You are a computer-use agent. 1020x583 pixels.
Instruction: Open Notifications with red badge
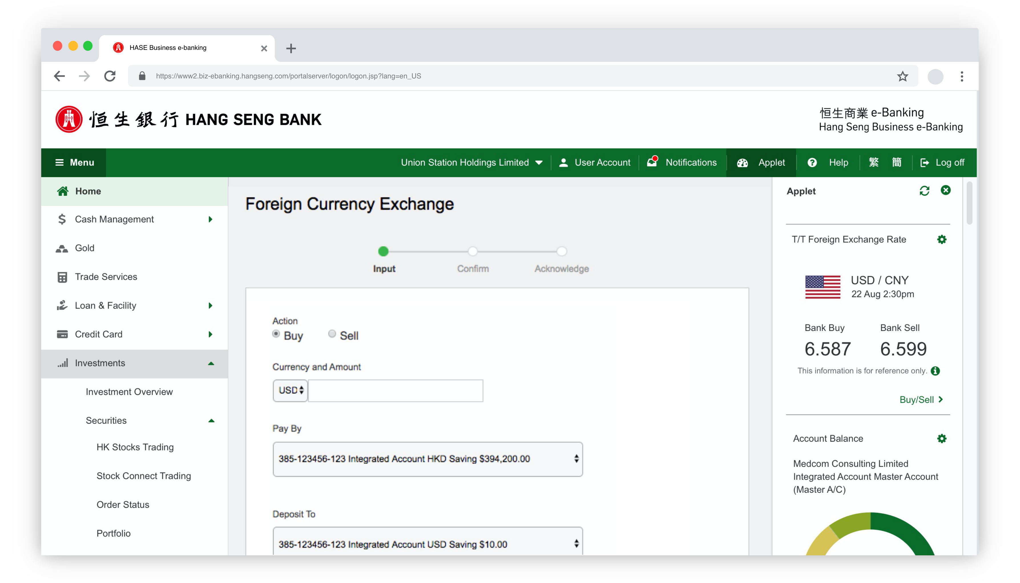[682, 162]
